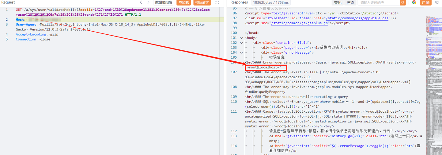
Task: Go to the previous request with left chevron
Action: pos(141,2)
